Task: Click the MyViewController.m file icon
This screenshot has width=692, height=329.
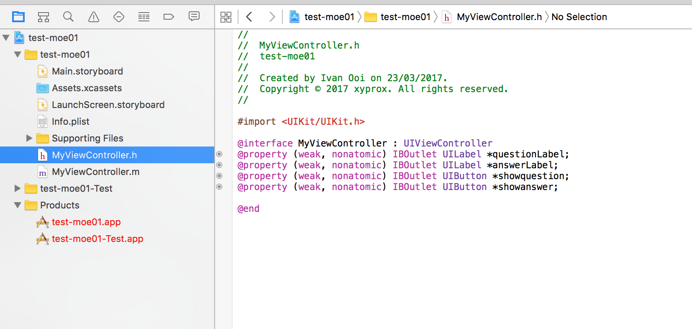Action: (x=43, y=172)
